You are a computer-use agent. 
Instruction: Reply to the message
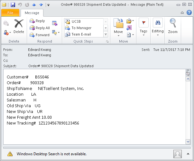tap(37, 21)
